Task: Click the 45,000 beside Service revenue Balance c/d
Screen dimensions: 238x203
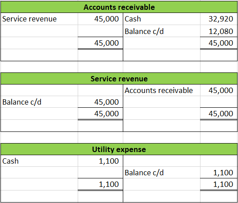Action: point(106,102)
